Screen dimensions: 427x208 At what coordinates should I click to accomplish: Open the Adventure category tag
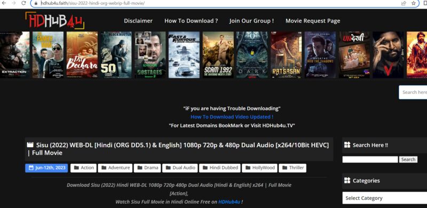coord(115,167)
